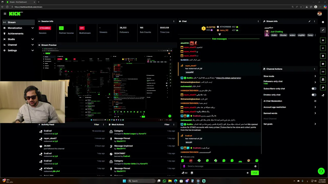The image size is (328, 184).
Task: Select the red angry emote in chat
Action: point(191,160)
